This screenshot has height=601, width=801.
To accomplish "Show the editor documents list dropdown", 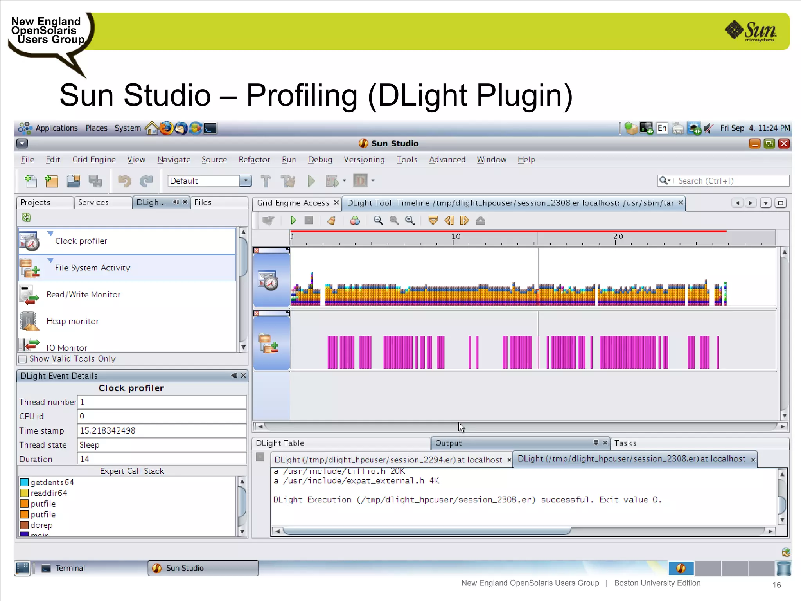I will coord(765,203).
